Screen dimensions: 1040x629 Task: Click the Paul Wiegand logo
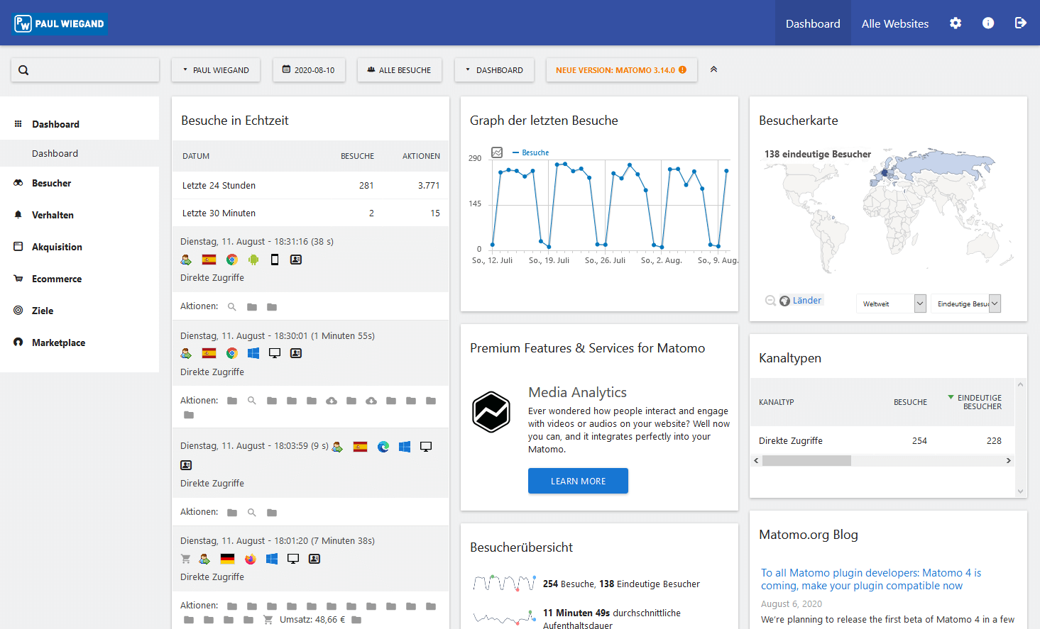[60, 23]
